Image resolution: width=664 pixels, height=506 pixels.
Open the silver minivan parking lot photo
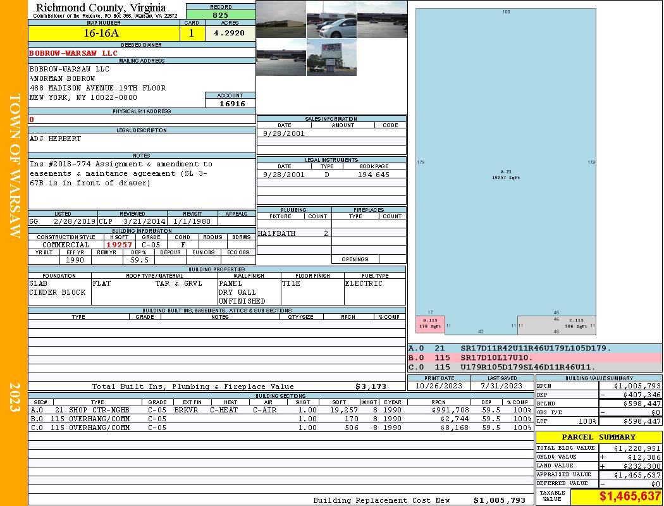tap(331, 19)
